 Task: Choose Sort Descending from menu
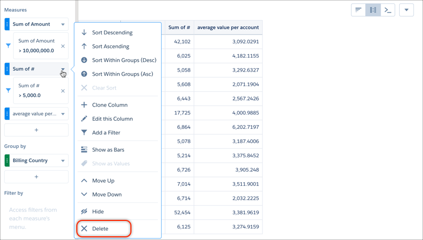coord(118,33)
